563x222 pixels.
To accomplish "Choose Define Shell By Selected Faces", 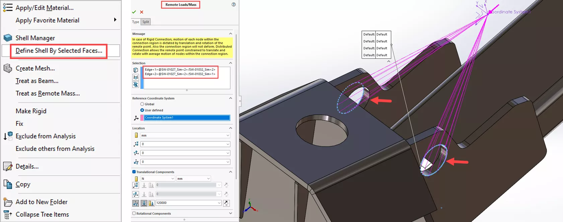I will coord(59,51).
